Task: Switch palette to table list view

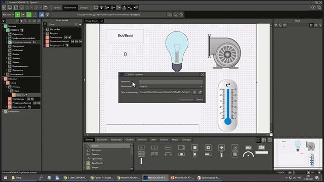Action: pyautogui.click(x=264, y=140)
